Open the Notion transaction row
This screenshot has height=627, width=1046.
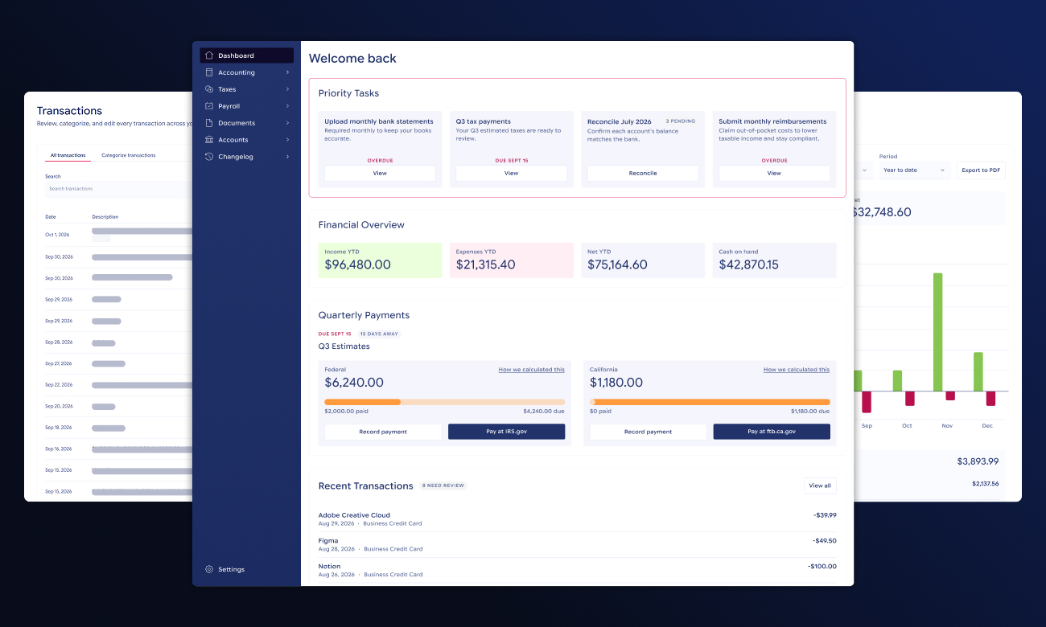[x=578, y=571]
